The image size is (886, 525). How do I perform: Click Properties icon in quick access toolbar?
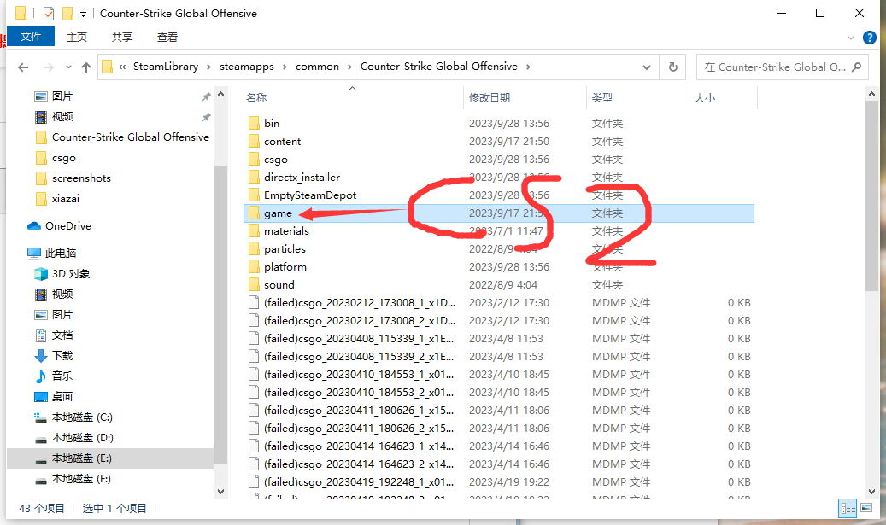point(49,13)
